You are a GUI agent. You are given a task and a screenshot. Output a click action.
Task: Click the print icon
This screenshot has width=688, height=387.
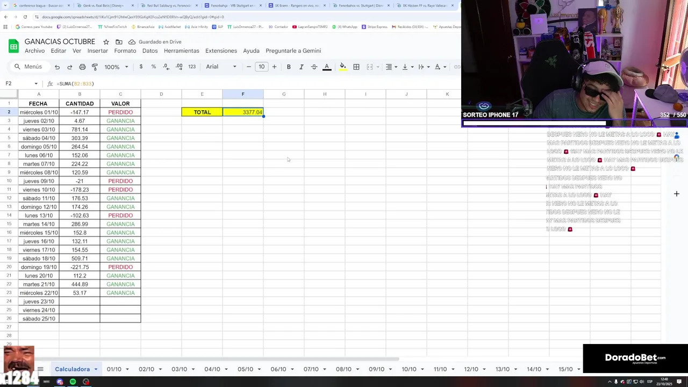coord(82,67)
